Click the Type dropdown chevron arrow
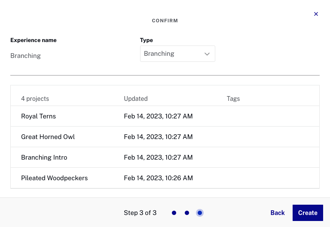Image resolution: width=330 pixels, height=227 pixels. (207, 54)
